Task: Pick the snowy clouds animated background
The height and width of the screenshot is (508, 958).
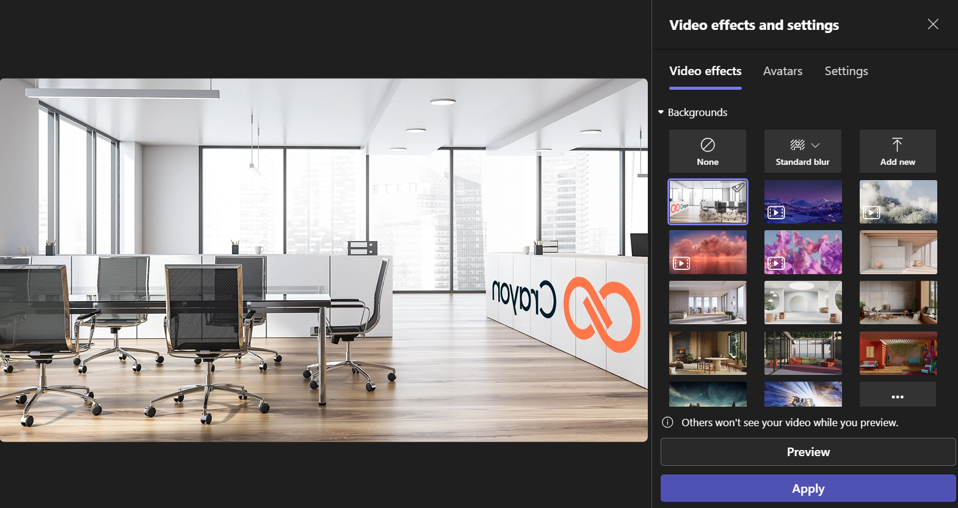Action: pos(898,201)
